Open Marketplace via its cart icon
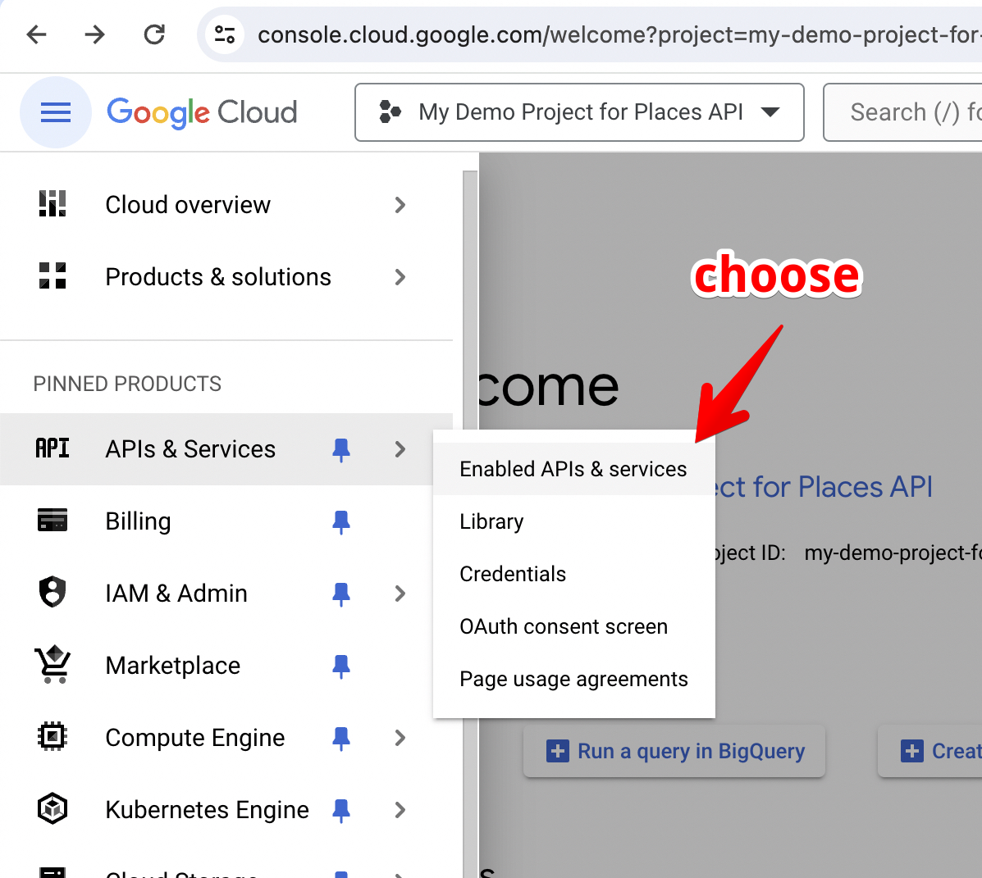 point(53,665)
